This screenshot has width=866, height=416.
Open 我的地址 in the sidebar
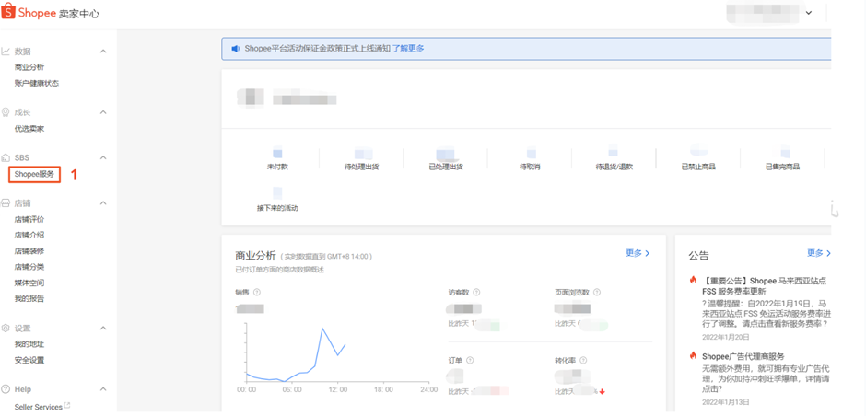tap(29, 344)
